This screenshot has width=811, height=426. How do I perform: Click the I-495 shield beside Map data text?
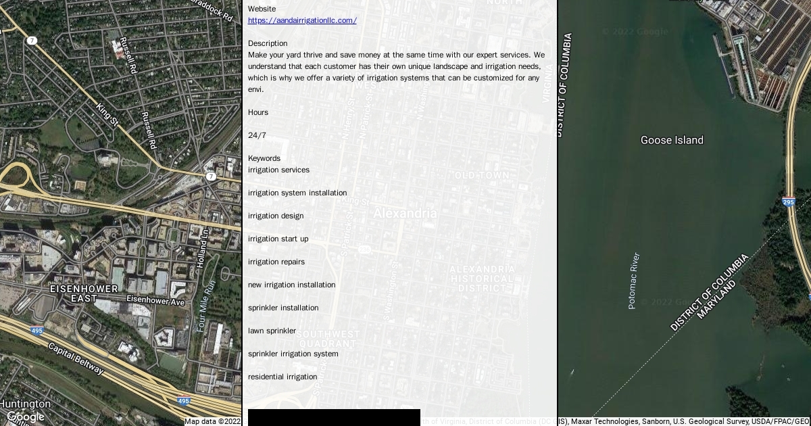tap(184, 401)
